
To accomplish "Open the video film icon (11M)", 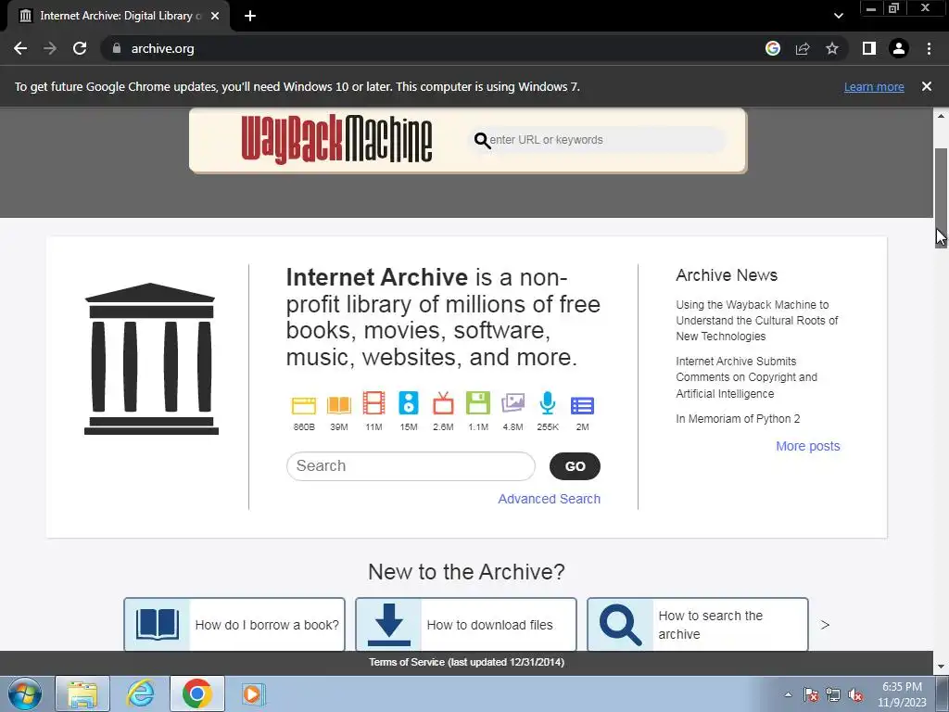I will 373,403.
